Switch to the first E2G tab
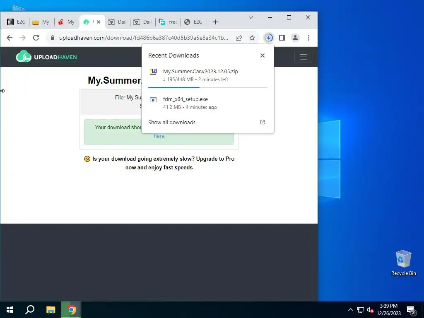Viewport: 424px width, 318px height. point(16,22)
